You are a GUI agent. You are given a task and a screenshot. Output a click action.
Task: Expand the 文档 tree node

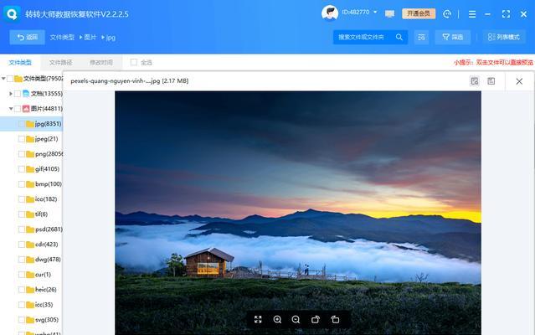click(11, 94)
